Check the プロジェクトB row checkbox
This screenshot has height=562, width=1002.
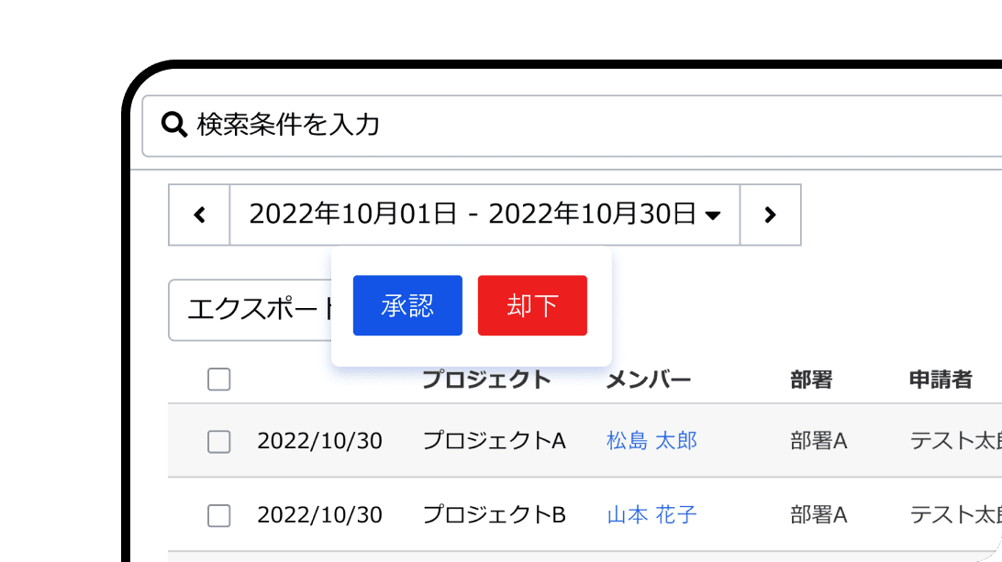pos(219,516)
